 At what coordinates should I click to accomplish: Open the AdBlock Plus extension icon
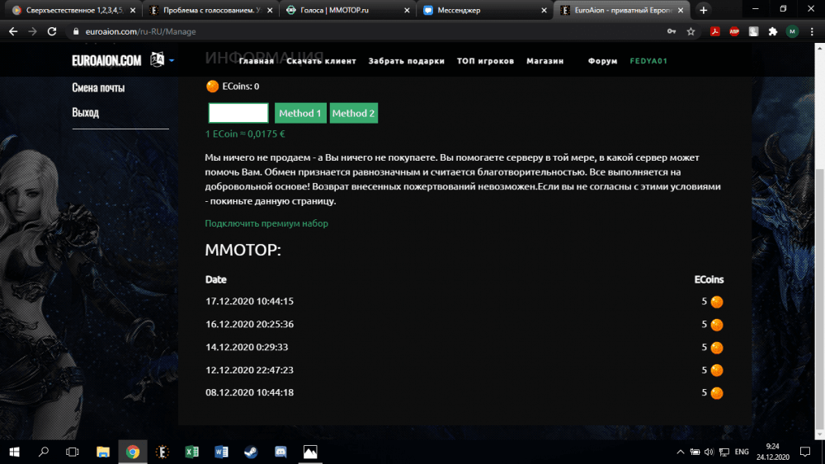(733, 31)
